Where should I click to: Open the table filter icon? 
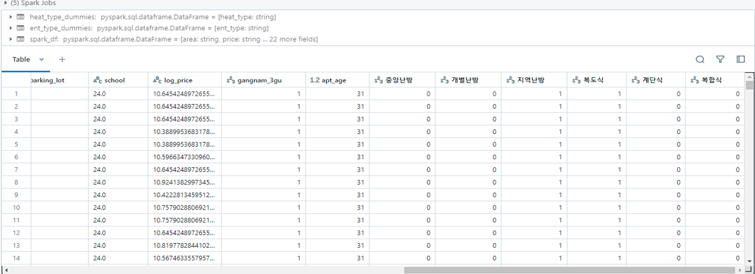(x=720, y=59)
